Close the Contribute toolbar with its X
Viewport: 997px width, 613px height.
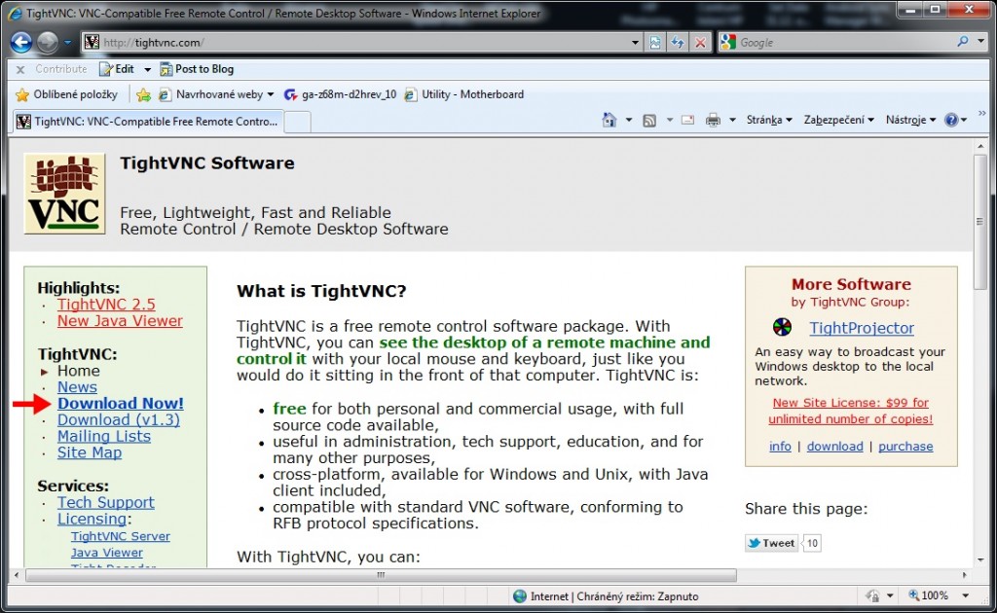click(20, 69)
